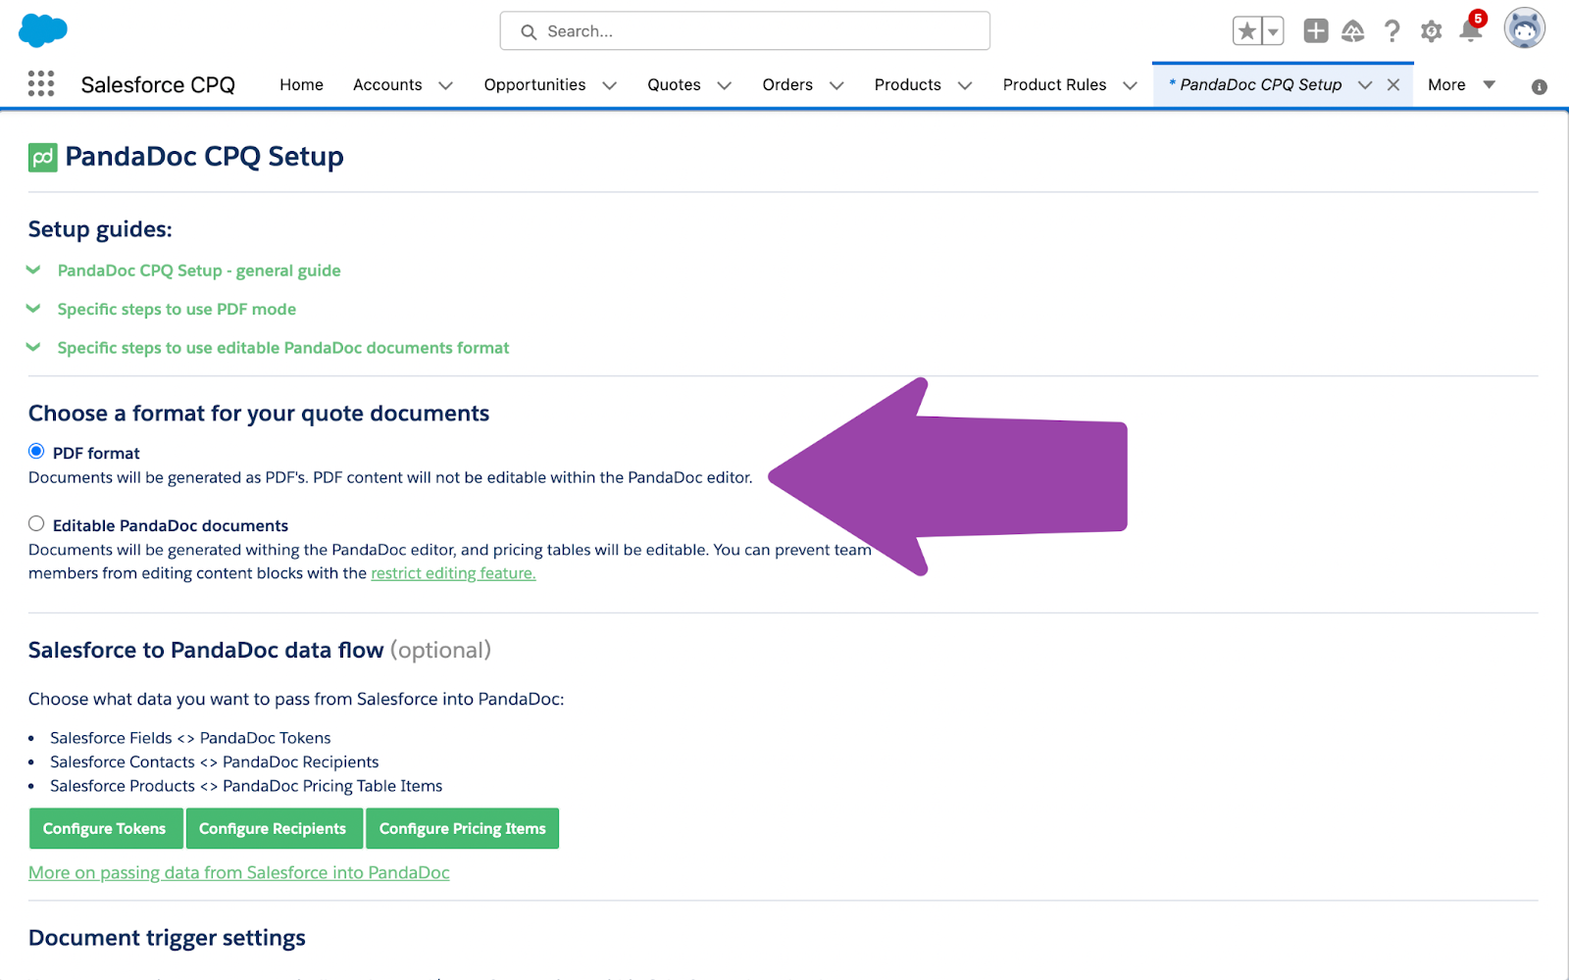Click the Salesforce Contacts <> PandaDoc Recipients item
Screen dimensions: 1569x980
[215, 761]
